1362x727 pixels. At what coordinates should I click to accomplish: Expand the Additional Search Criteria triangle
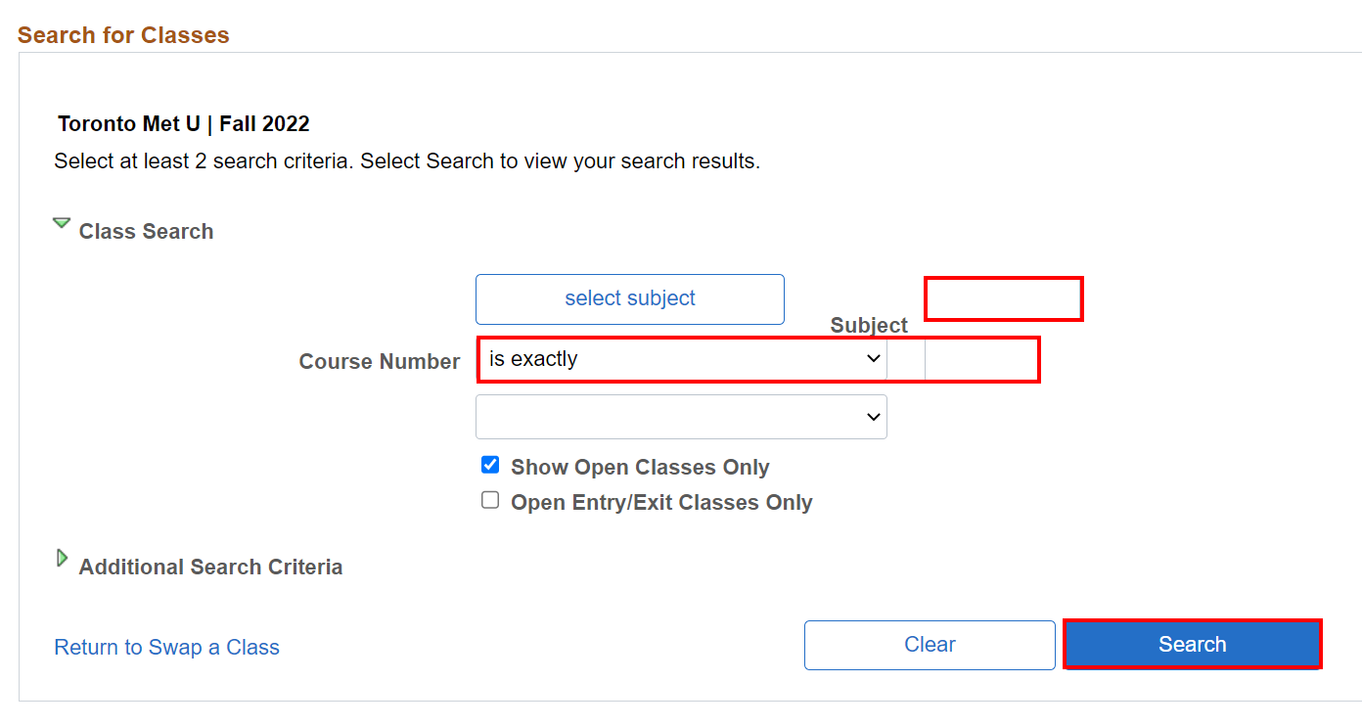click(63, 559)
